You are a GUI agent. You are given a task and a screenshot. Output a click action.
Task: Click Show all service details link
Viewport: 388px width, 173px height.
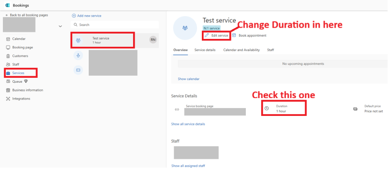pos(188,124)
